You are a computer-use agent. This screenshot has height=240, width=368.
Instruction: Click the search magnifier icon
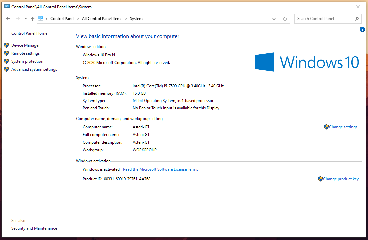(357, 19)
